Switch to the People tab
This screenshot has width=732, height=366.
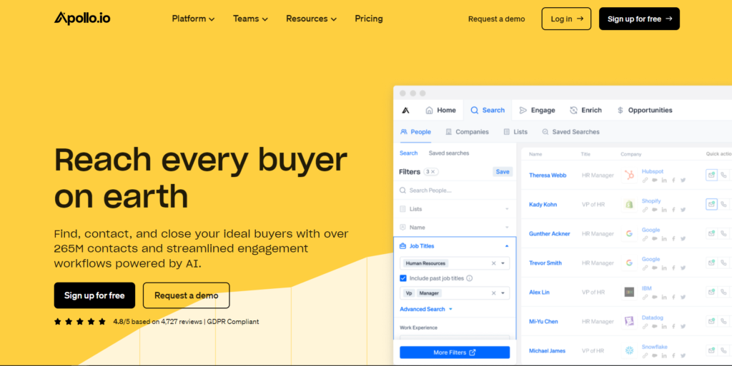(415, 132)
